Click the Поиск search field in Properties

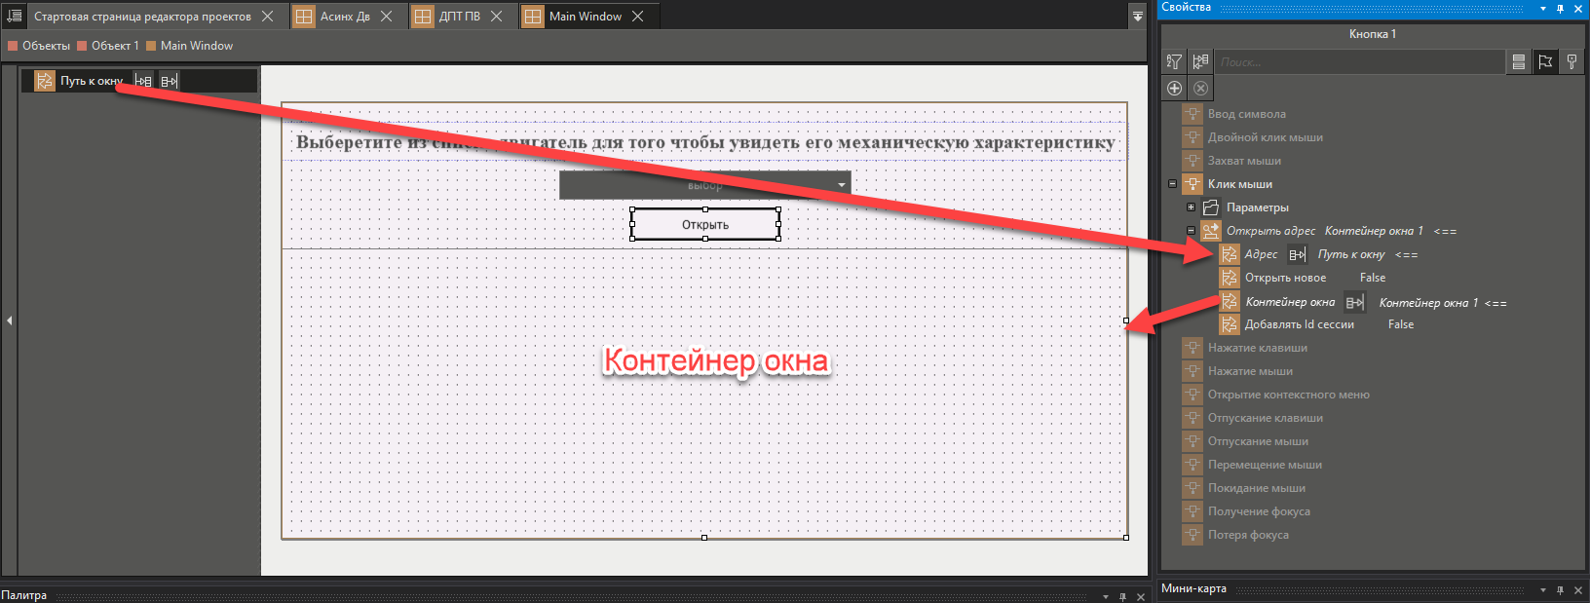click(x=1359, y=61)
